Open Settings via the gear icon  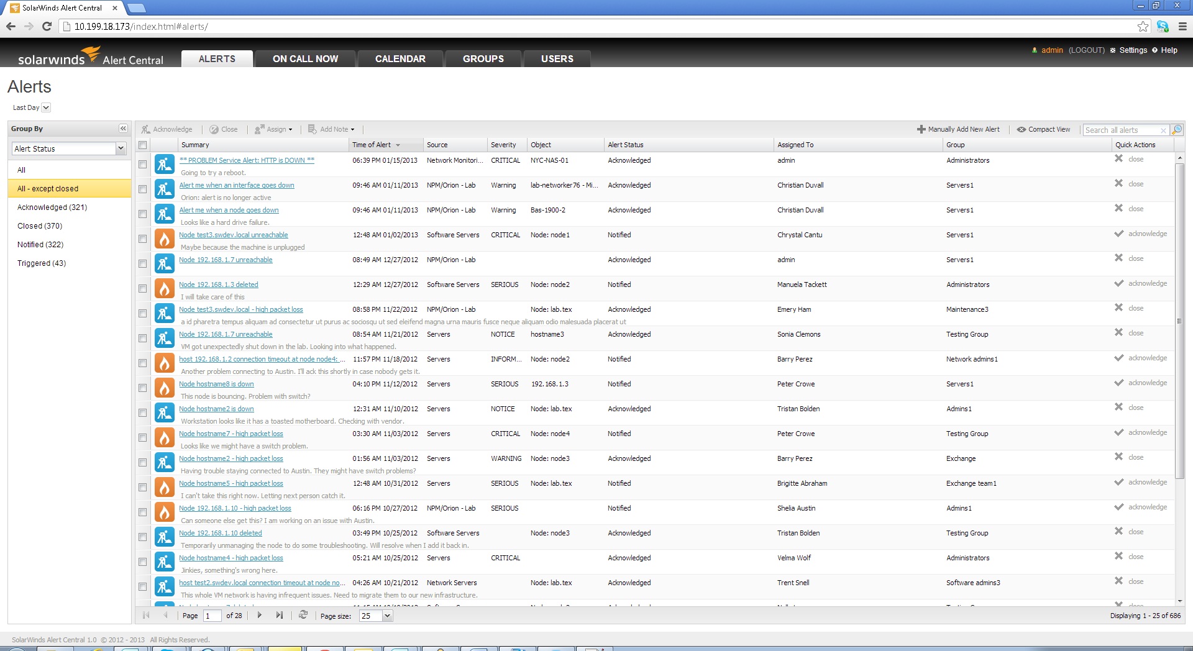click(1113, 50)
